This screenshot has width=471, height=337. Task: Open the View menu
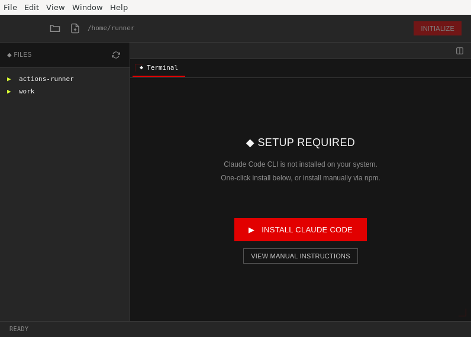click(x=55, y=7)
